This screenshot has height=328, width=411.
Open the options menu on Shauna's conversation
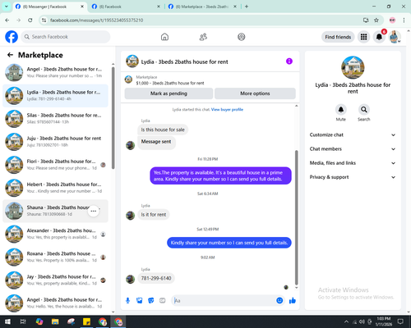94,211
